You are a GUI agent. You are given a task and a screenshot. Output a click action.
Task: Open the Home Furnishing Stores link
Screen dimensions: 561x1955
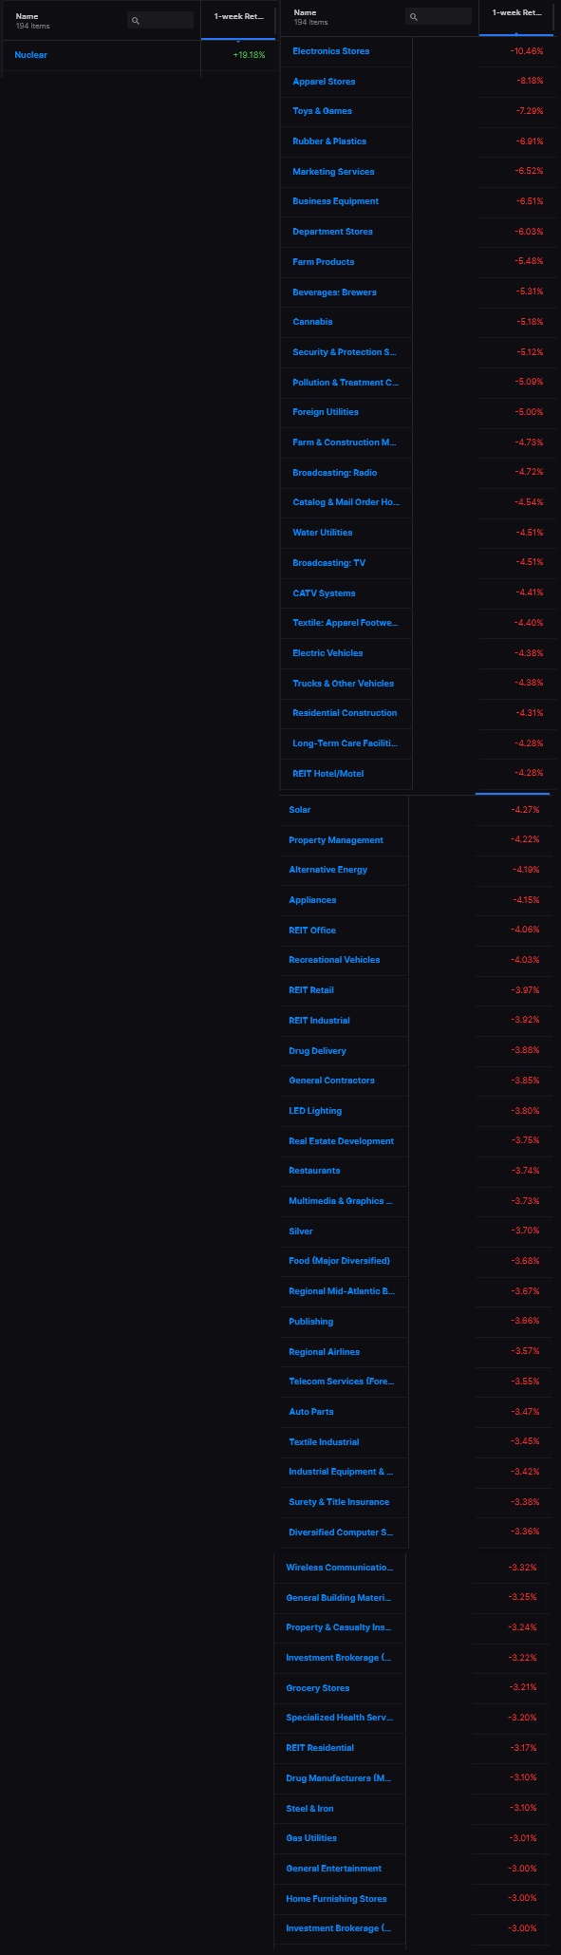click(x=336, y=1899)
